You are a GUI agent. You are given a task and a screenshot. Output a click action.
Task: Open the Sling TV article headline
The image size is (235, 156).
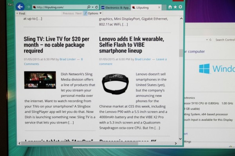(x=56, y=45)
